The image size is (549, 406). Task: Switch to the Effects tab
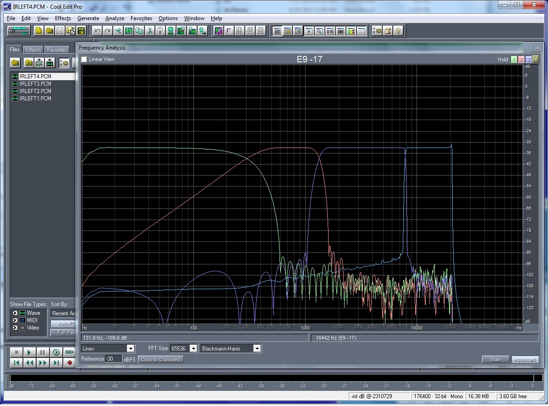point(33,49)
